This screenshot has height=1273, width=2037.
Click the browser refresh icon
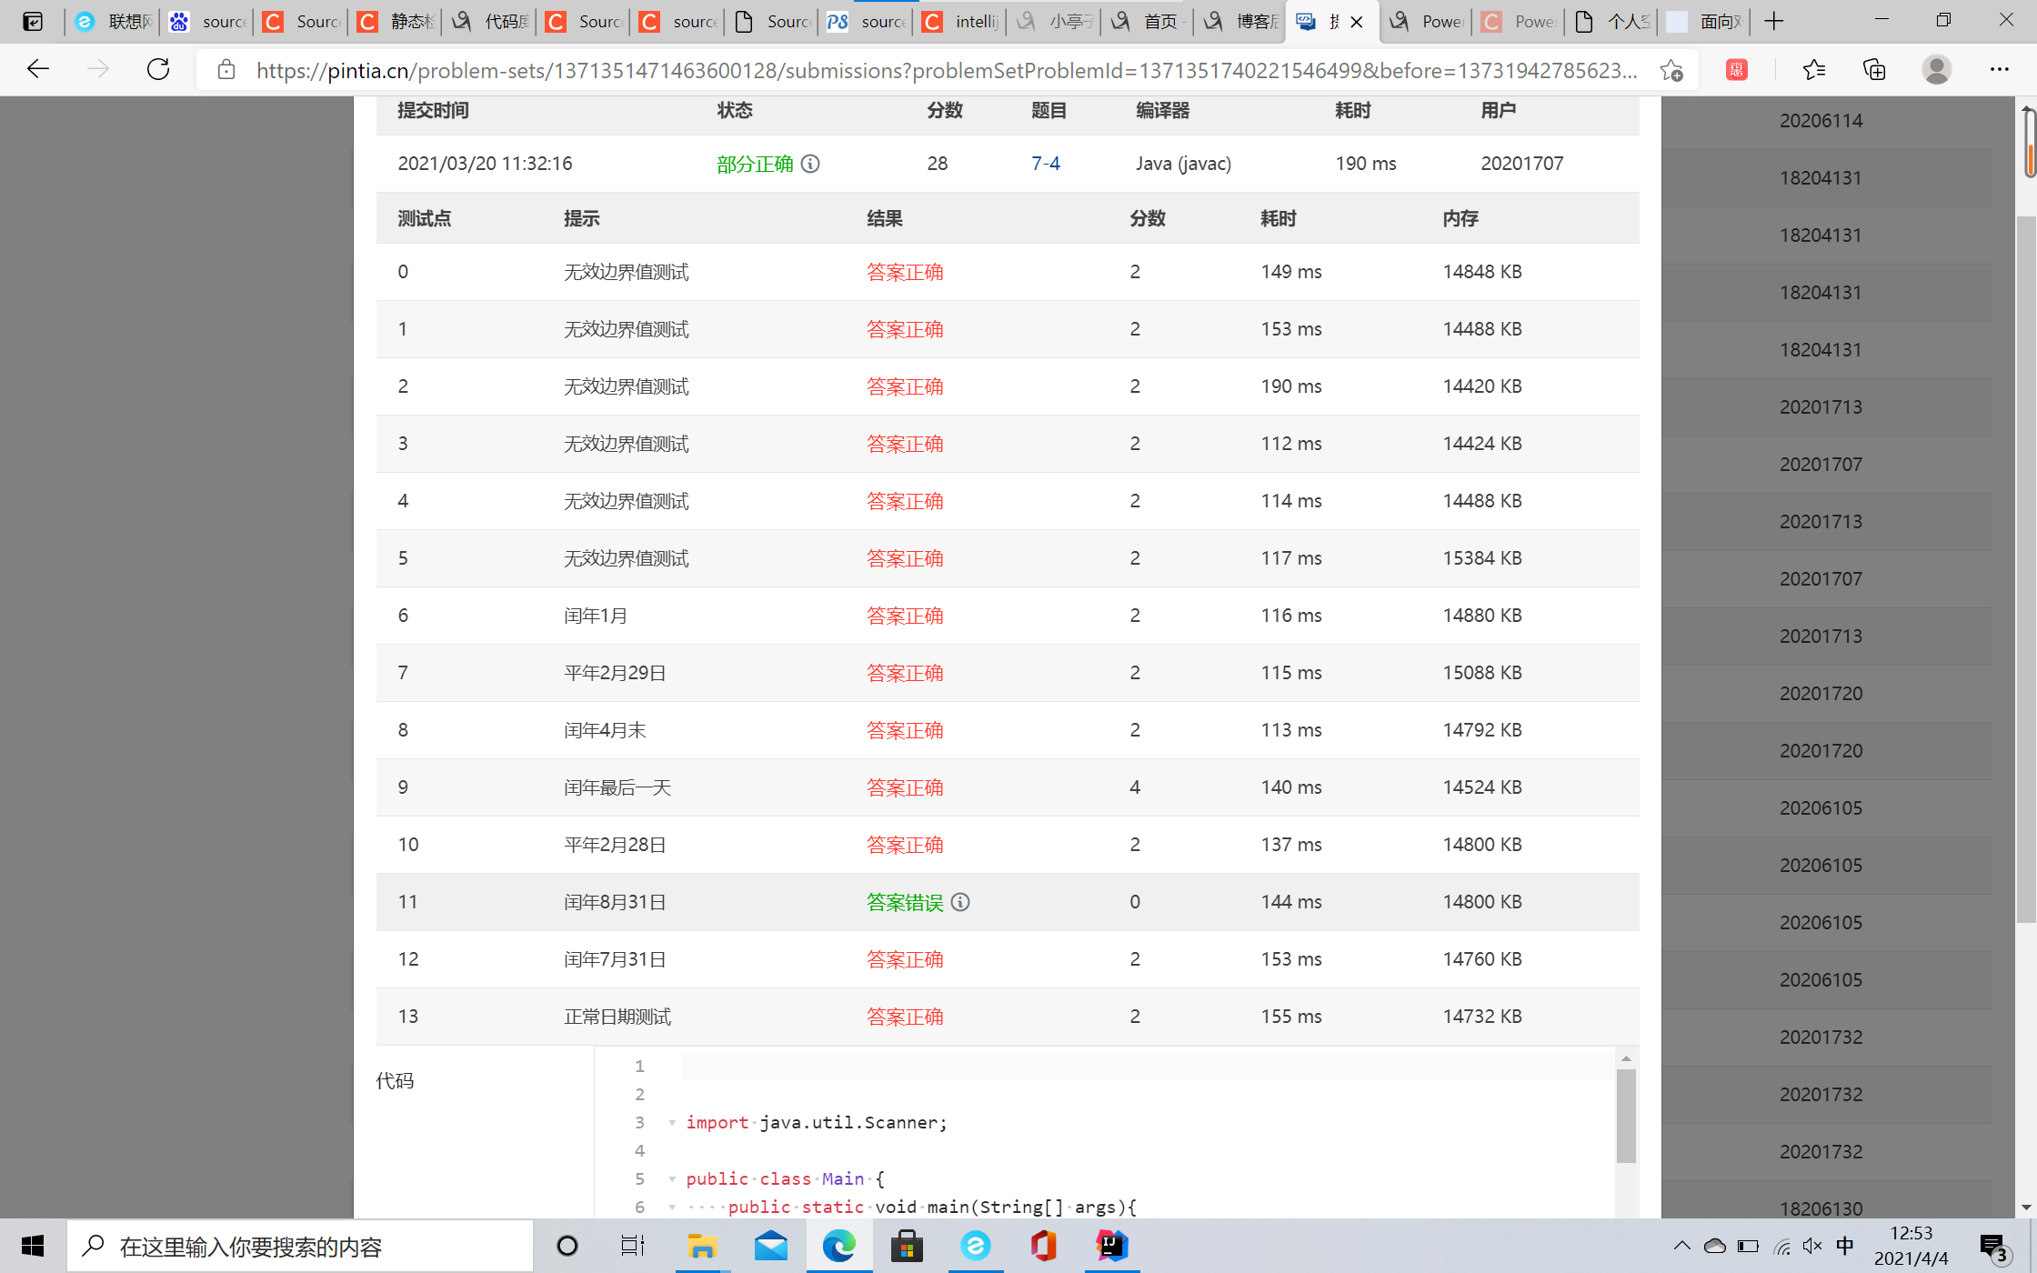pyautogui.click(x=158, y=70)
